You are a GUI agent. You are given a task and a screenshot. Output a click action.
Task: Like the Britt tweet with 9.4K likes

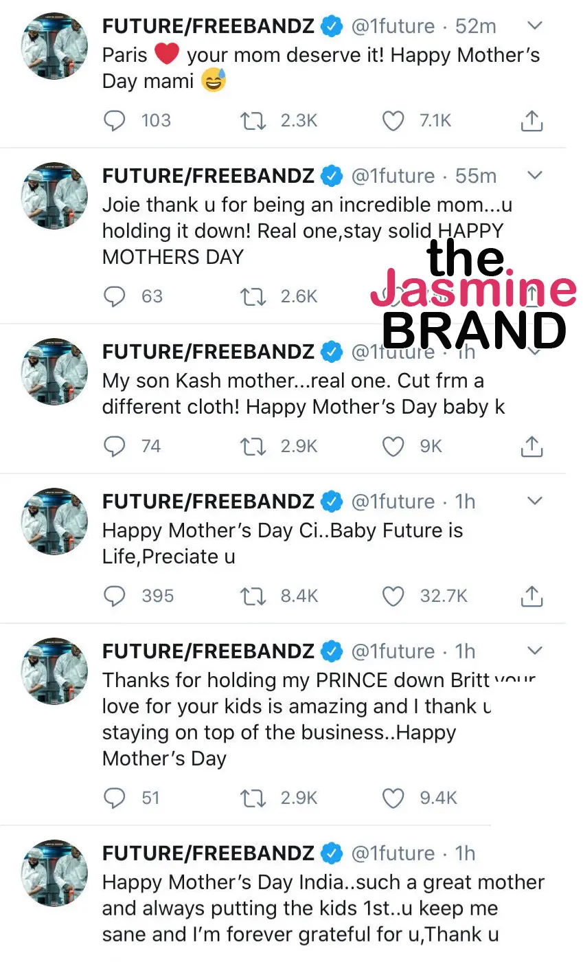pyautogui.click(x=393, y=798)
